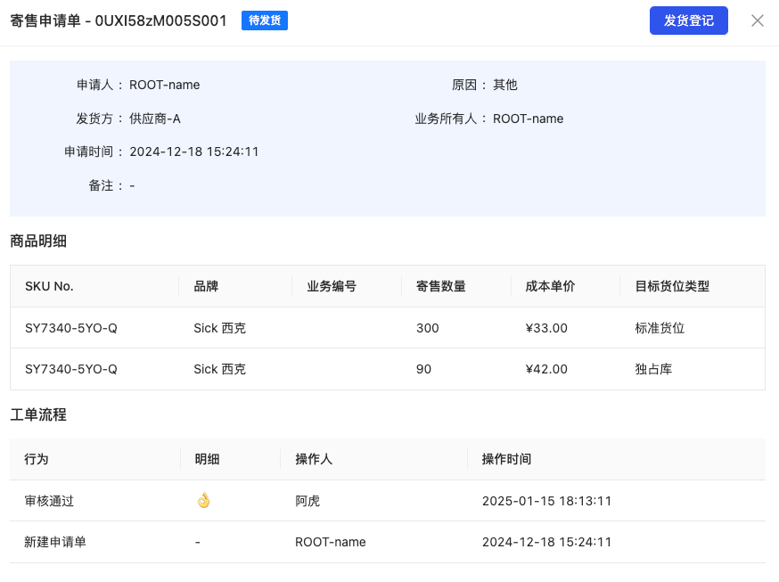Click the 品牌 column header
The image size is (779, 582).
click(206, 286)
